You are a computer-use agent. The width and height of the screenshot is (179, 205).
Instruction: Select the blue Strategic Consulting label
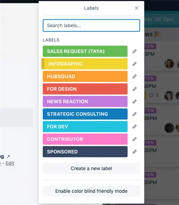point(85,114)
